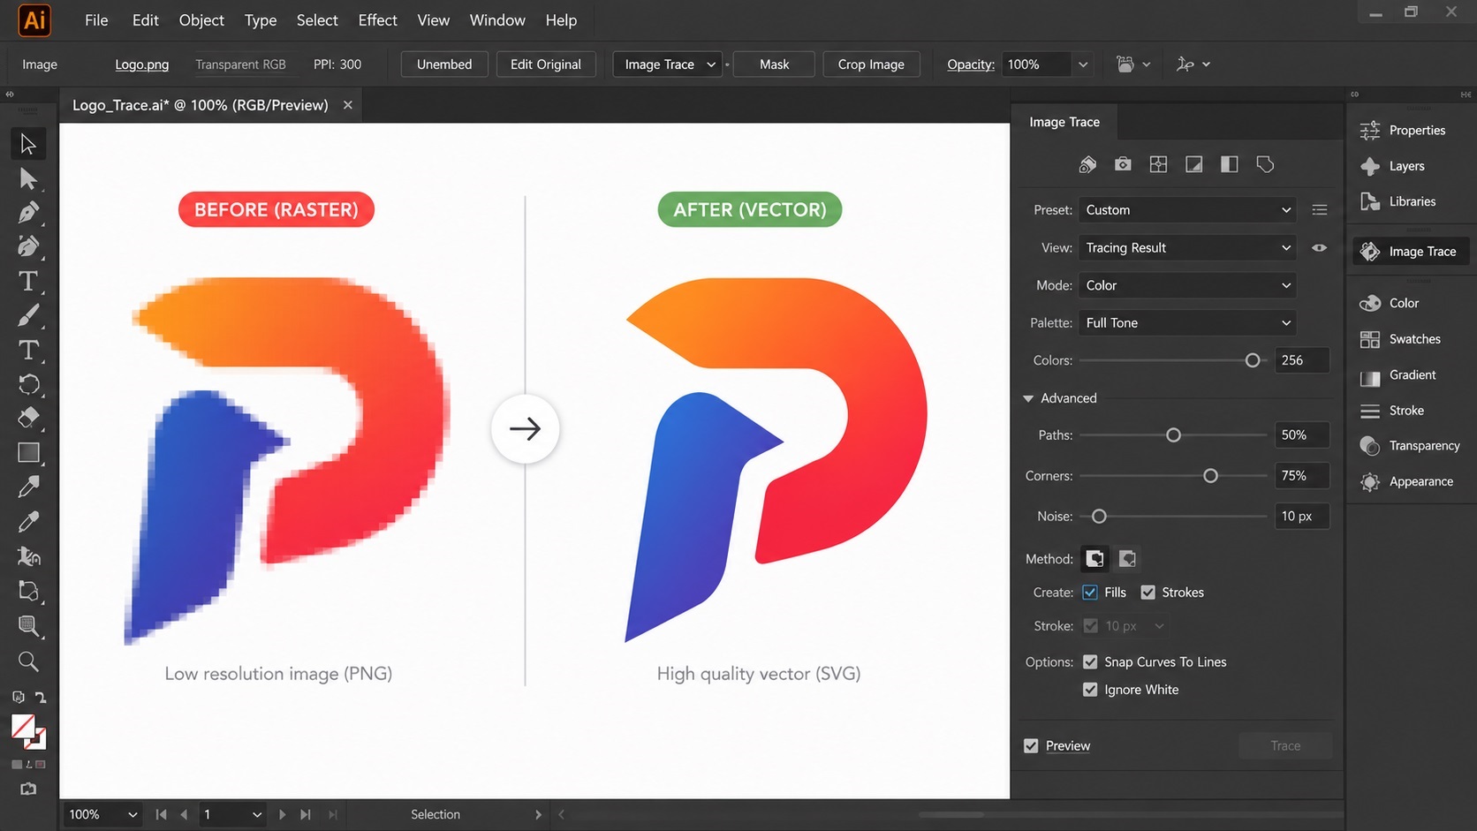Toggle the View eye icon in Image Trace
1477x831 pixels.
tap(1319, 248)
